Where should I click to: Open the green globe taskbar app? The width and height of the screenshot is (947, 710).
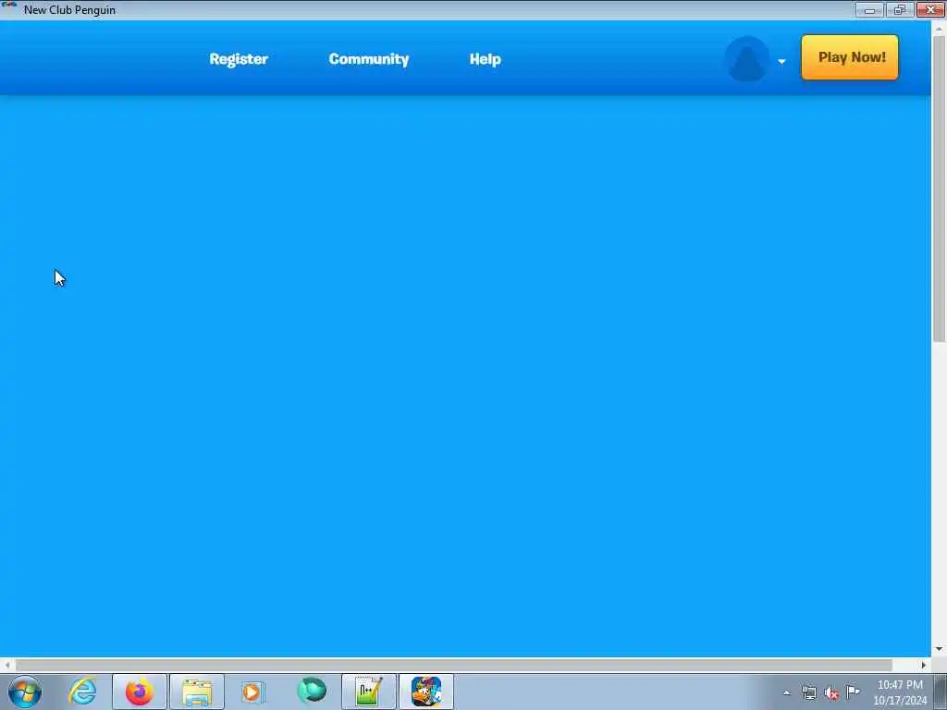(312, 691)
